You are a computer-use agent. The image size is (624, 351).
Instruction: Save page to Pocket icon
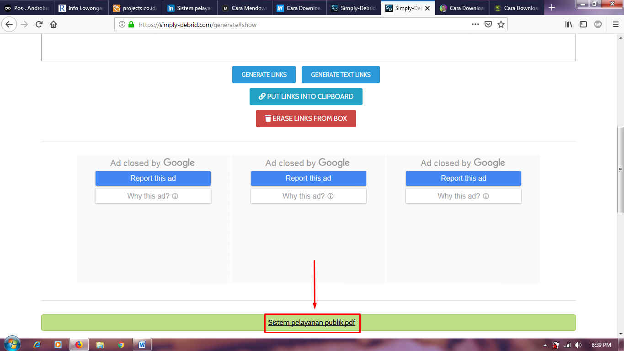pos(488,24)
